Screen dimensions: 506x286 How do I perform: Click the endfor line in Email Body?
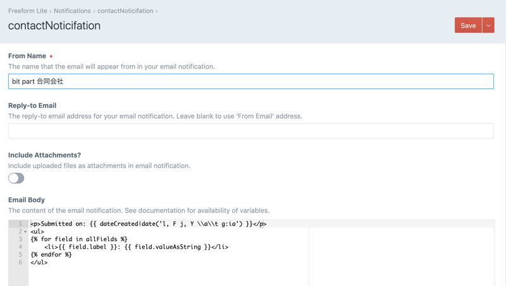click(51, 254)
